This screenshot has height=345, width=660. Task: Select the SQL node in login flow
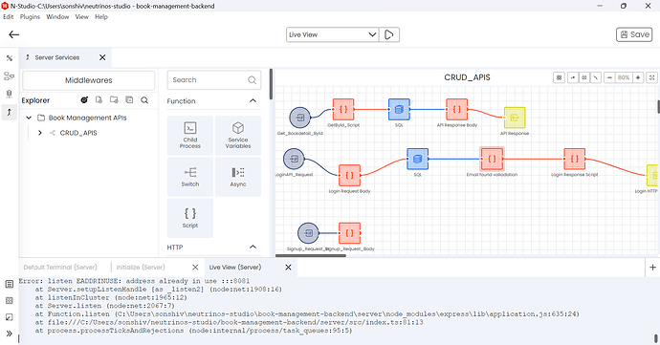[x=418, y=159]
